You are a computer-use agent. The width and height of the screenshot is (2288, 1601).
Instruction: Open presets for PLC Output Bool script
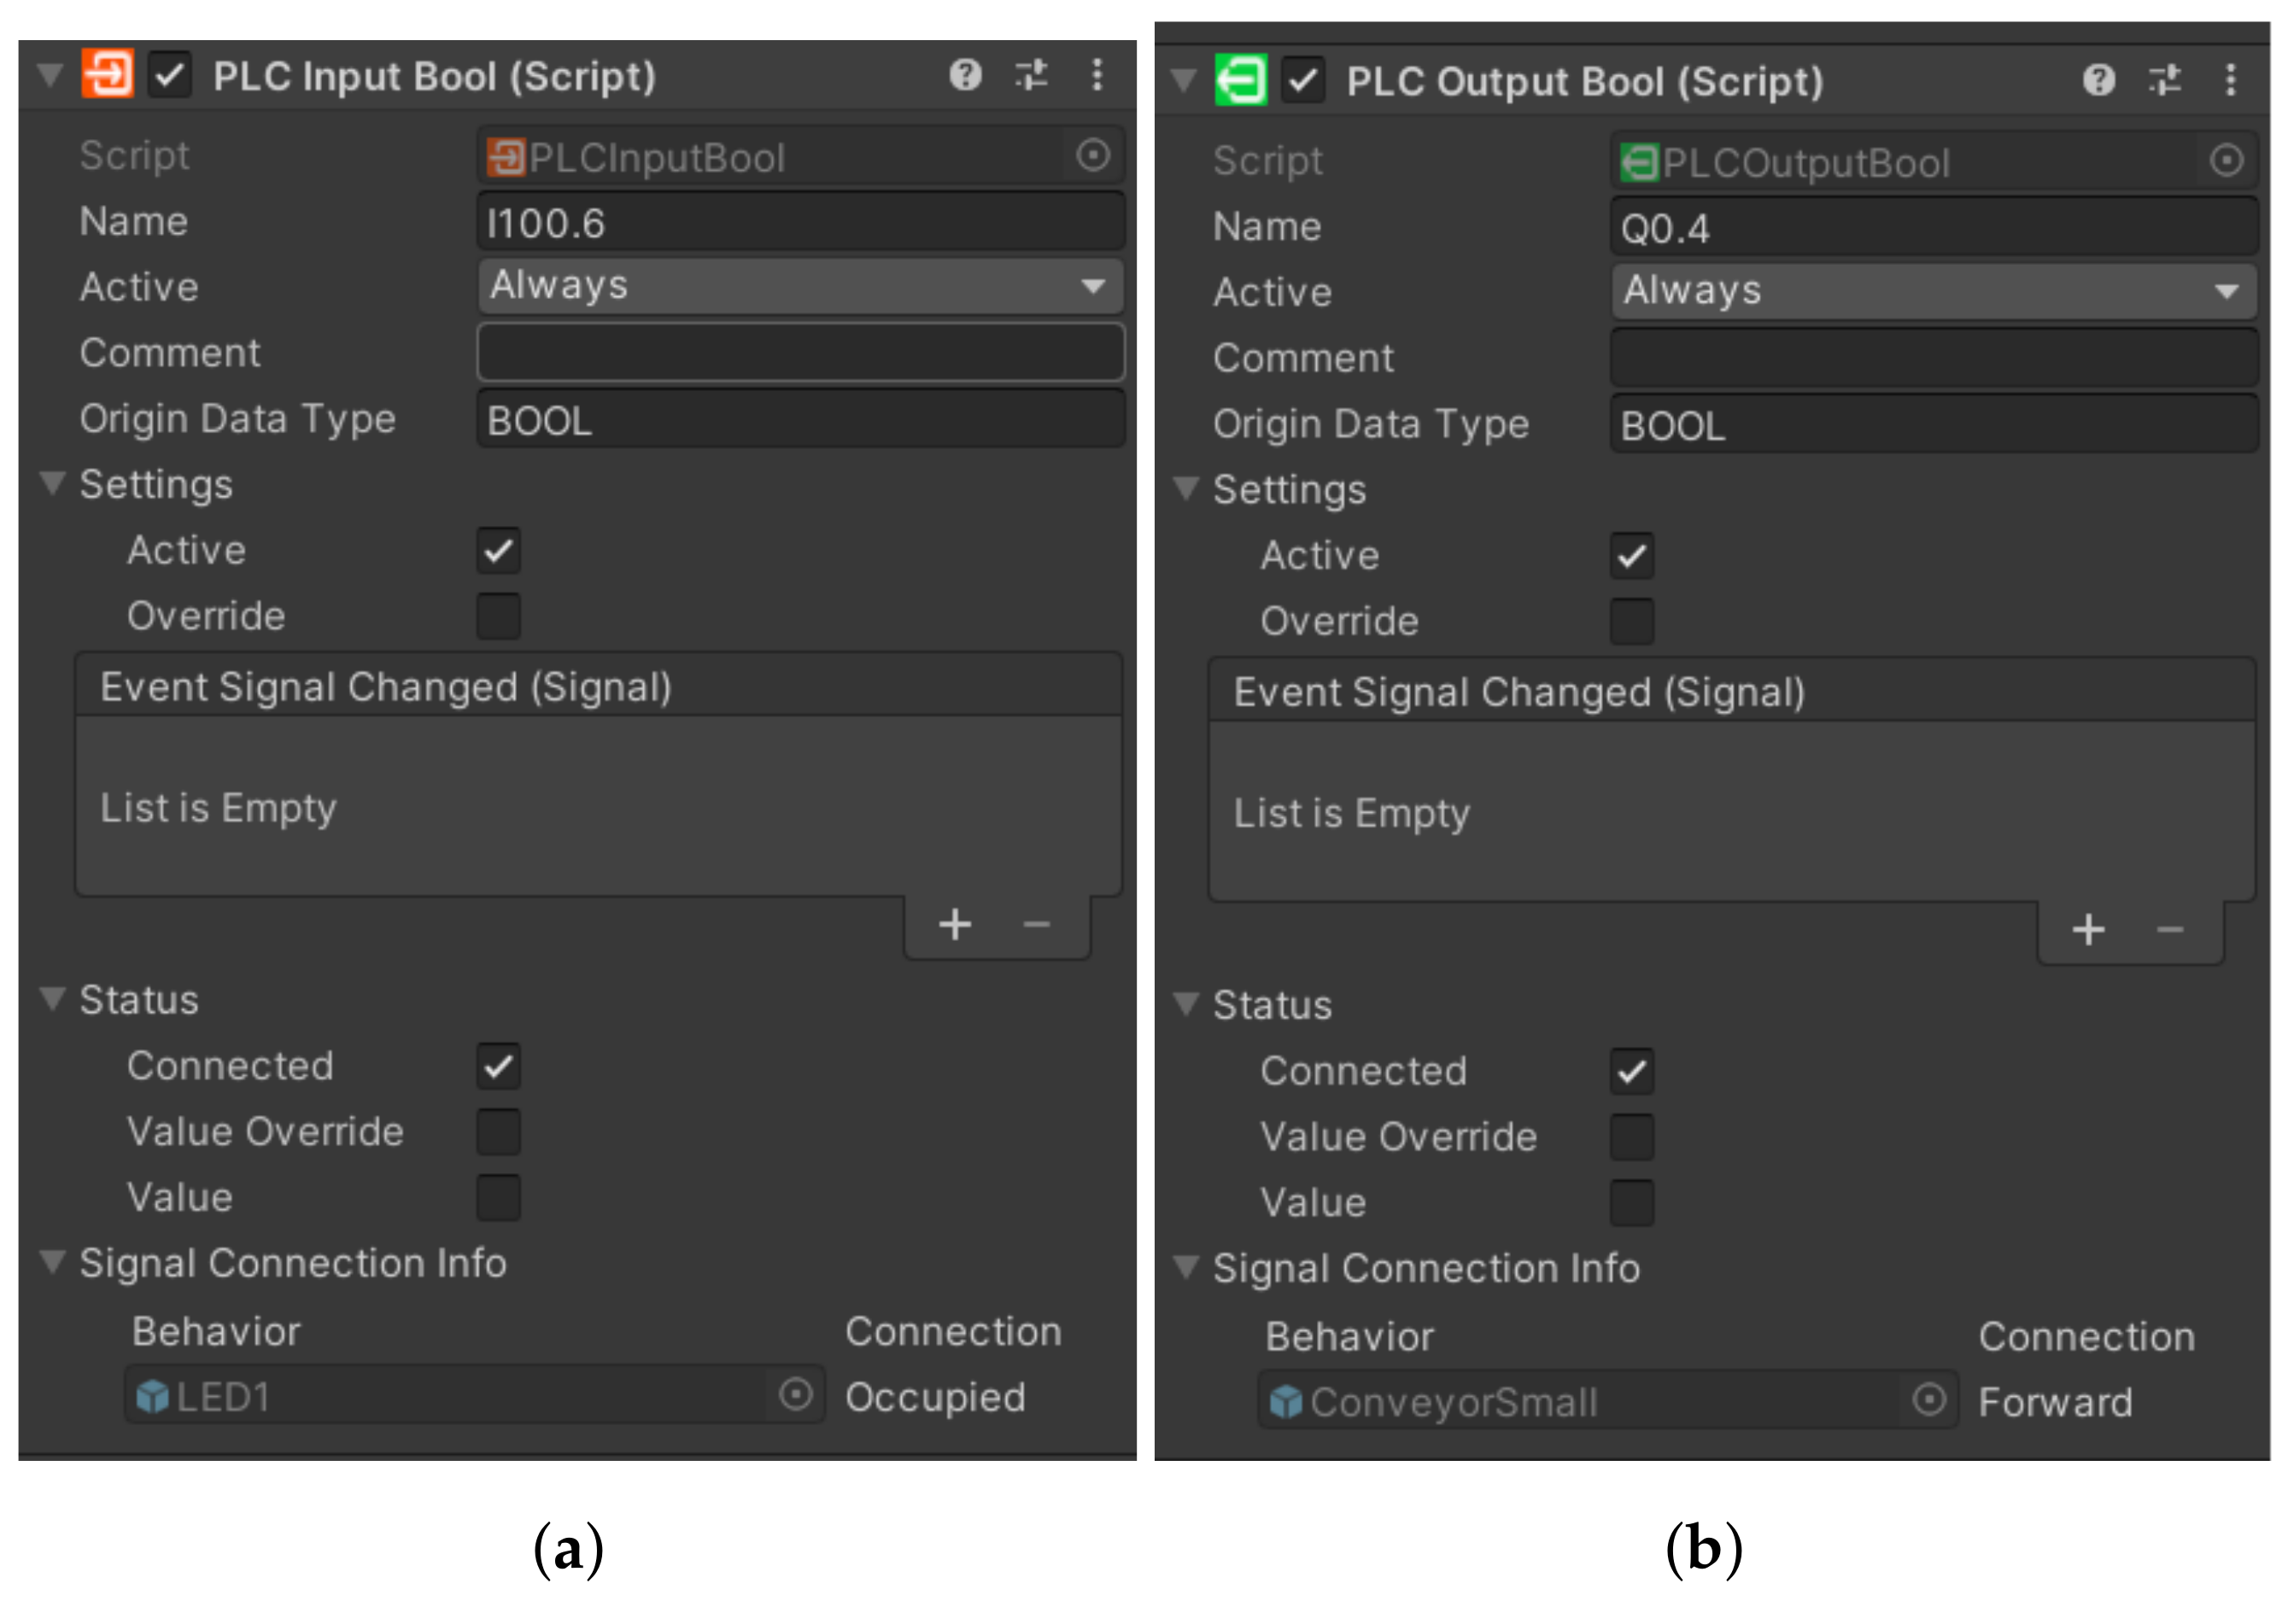(x=2164, y=79)
